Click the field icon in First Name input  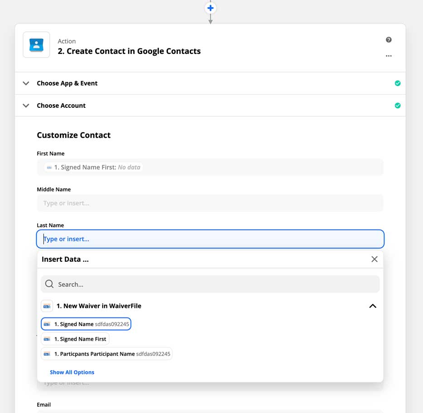[49, 167]
